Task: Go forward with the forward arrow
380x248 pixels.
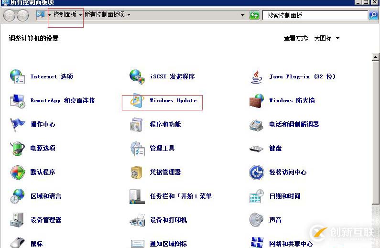Action: pos(22,15)
